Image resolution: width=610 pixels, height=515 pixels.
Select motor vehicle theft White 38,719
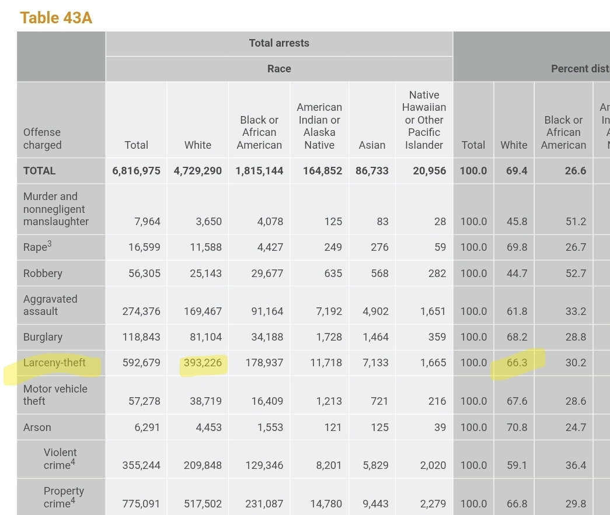tap(206, 401)
